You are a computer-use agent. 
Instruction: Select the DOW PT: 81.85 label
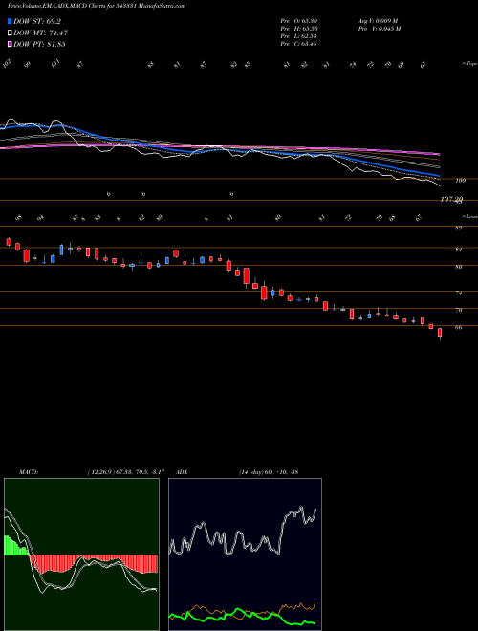click(x=39, y=44)
